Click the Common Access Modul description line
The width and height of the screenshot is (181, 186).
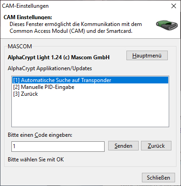71,31
